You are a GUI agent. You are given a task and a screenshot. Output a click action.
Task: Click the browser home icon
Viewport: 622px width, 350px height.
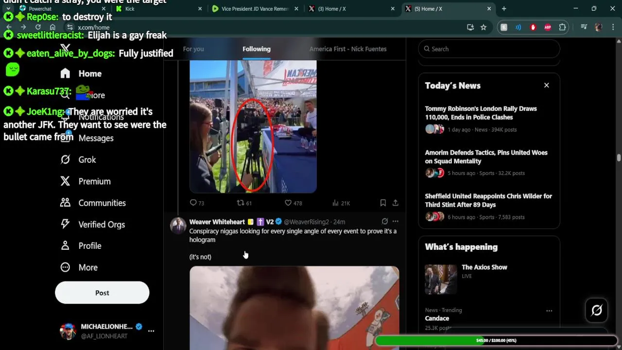pyautogui.click(x=52, y=27)
